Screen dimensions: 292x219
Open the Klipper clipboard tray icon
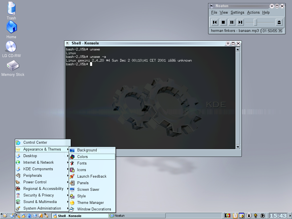tap(235, 216)
